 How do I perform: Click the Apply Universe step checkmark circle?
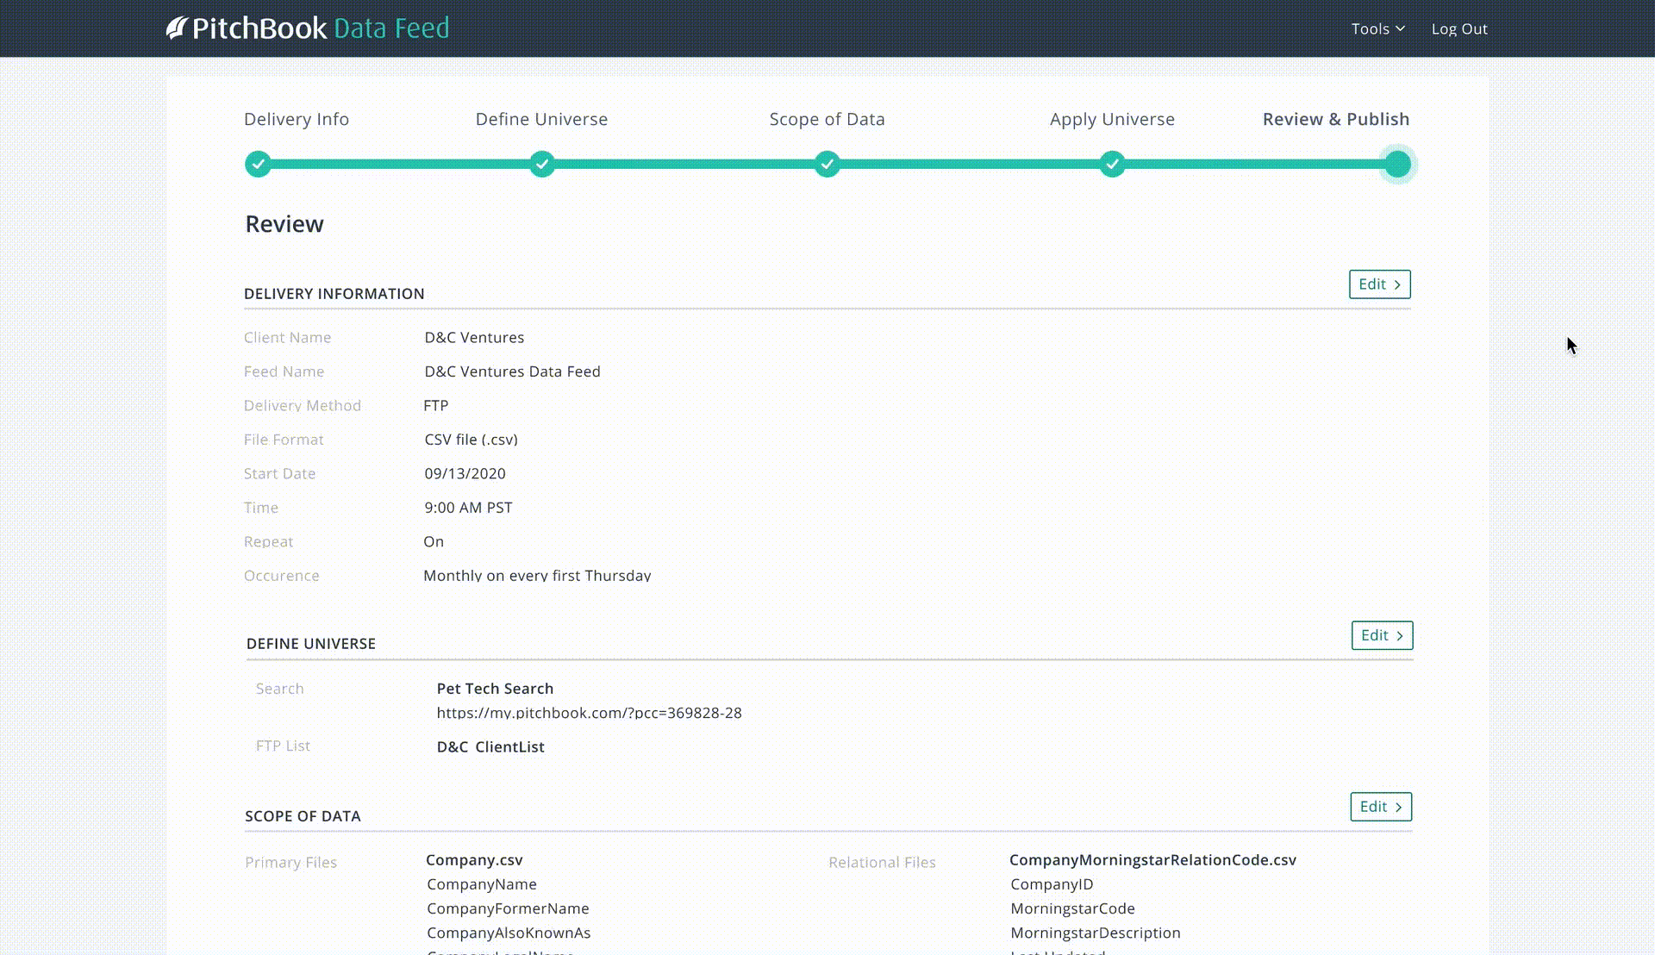(x=1113, y=164)
